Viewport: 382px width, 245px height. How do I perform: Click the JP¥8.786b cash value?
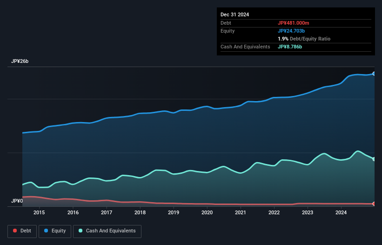coord(290,47)
